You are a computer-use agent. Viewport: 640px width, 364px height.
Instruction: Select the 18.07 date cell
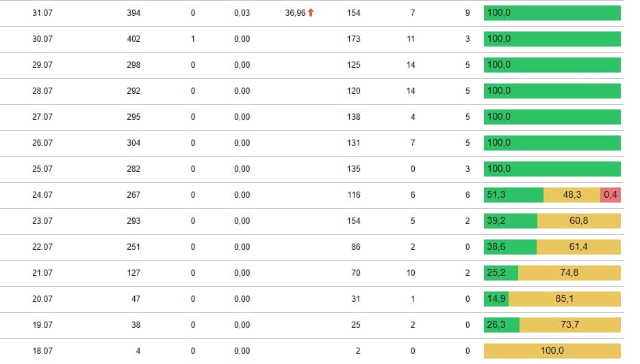[x=42, y=350]
